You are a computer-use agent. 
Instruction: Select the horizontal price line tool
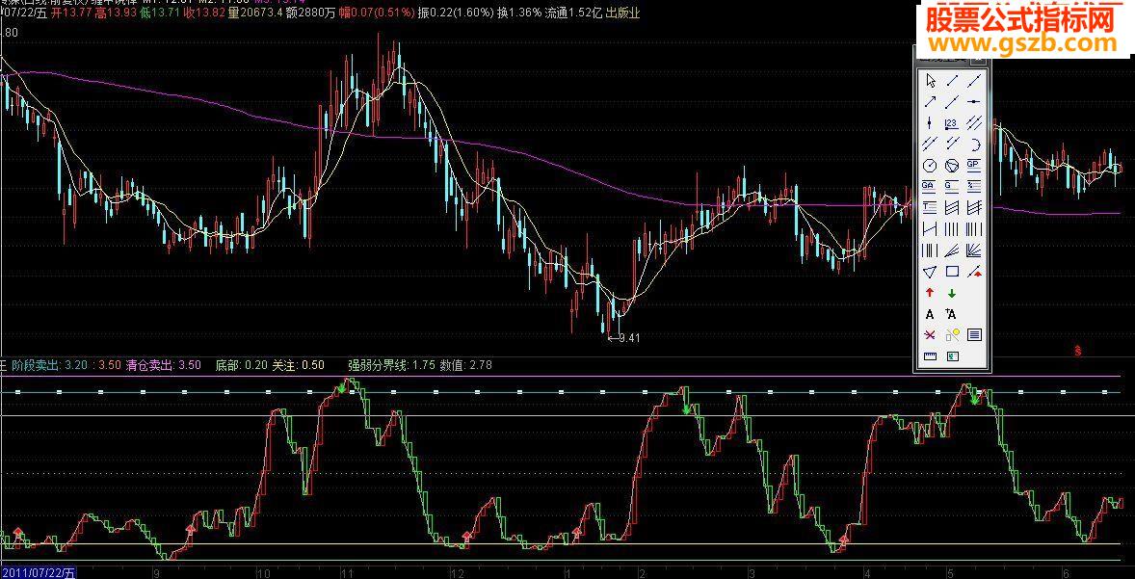[x=973, y=102]
